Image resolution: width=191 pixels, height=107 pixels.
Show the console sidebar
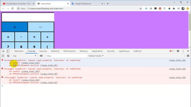3,56
